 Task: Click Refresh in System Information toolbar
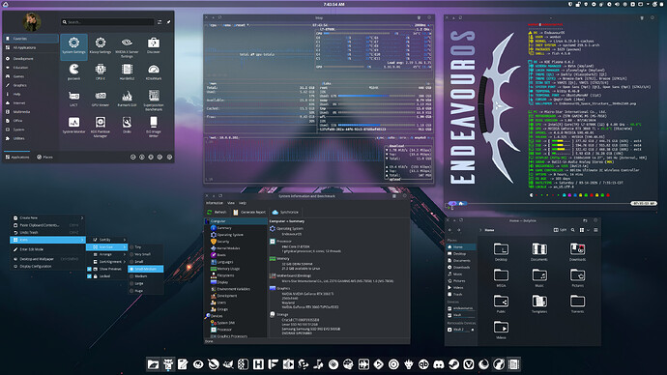[217, 213]
